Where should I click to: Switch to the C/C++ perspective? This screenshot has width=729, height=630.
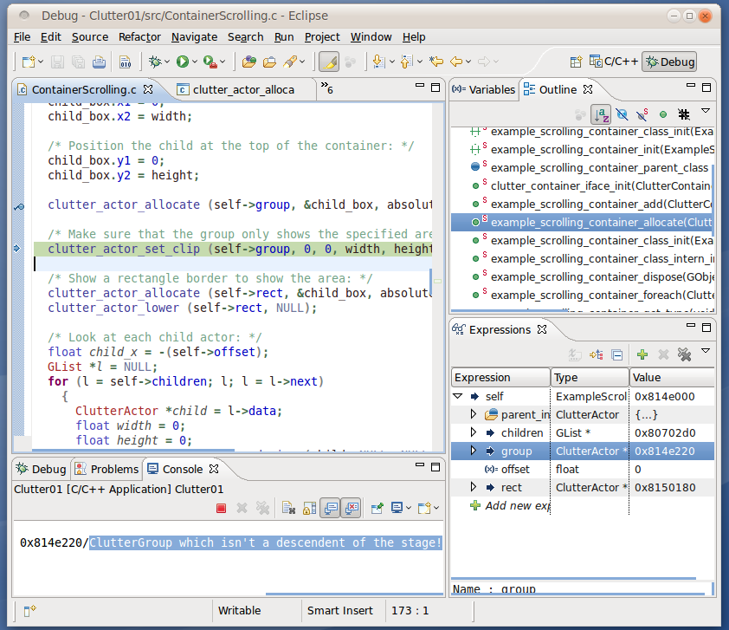[x=614, y=62]
